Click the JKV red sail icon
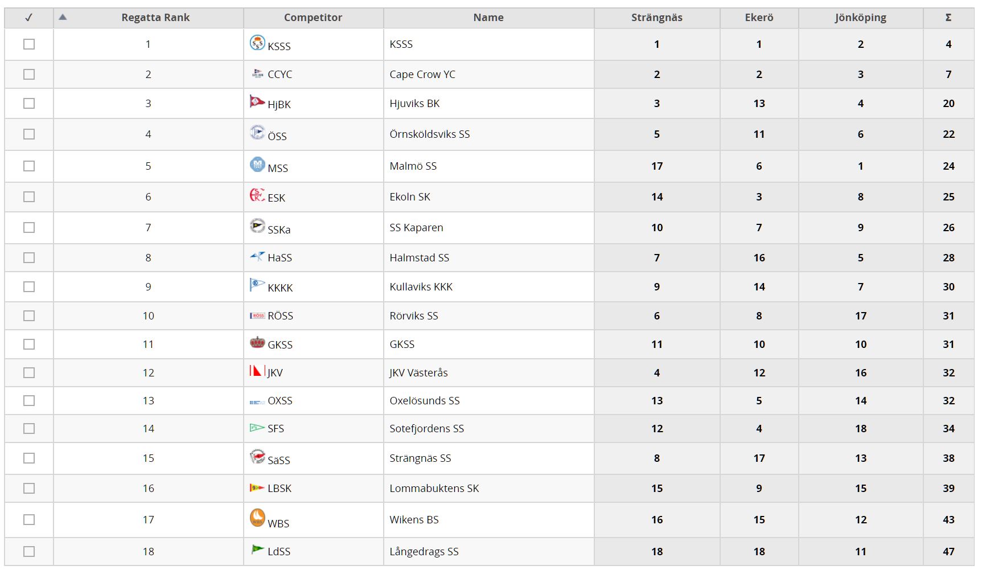This screenshot has height=578, width=982. tap(257, 371)
